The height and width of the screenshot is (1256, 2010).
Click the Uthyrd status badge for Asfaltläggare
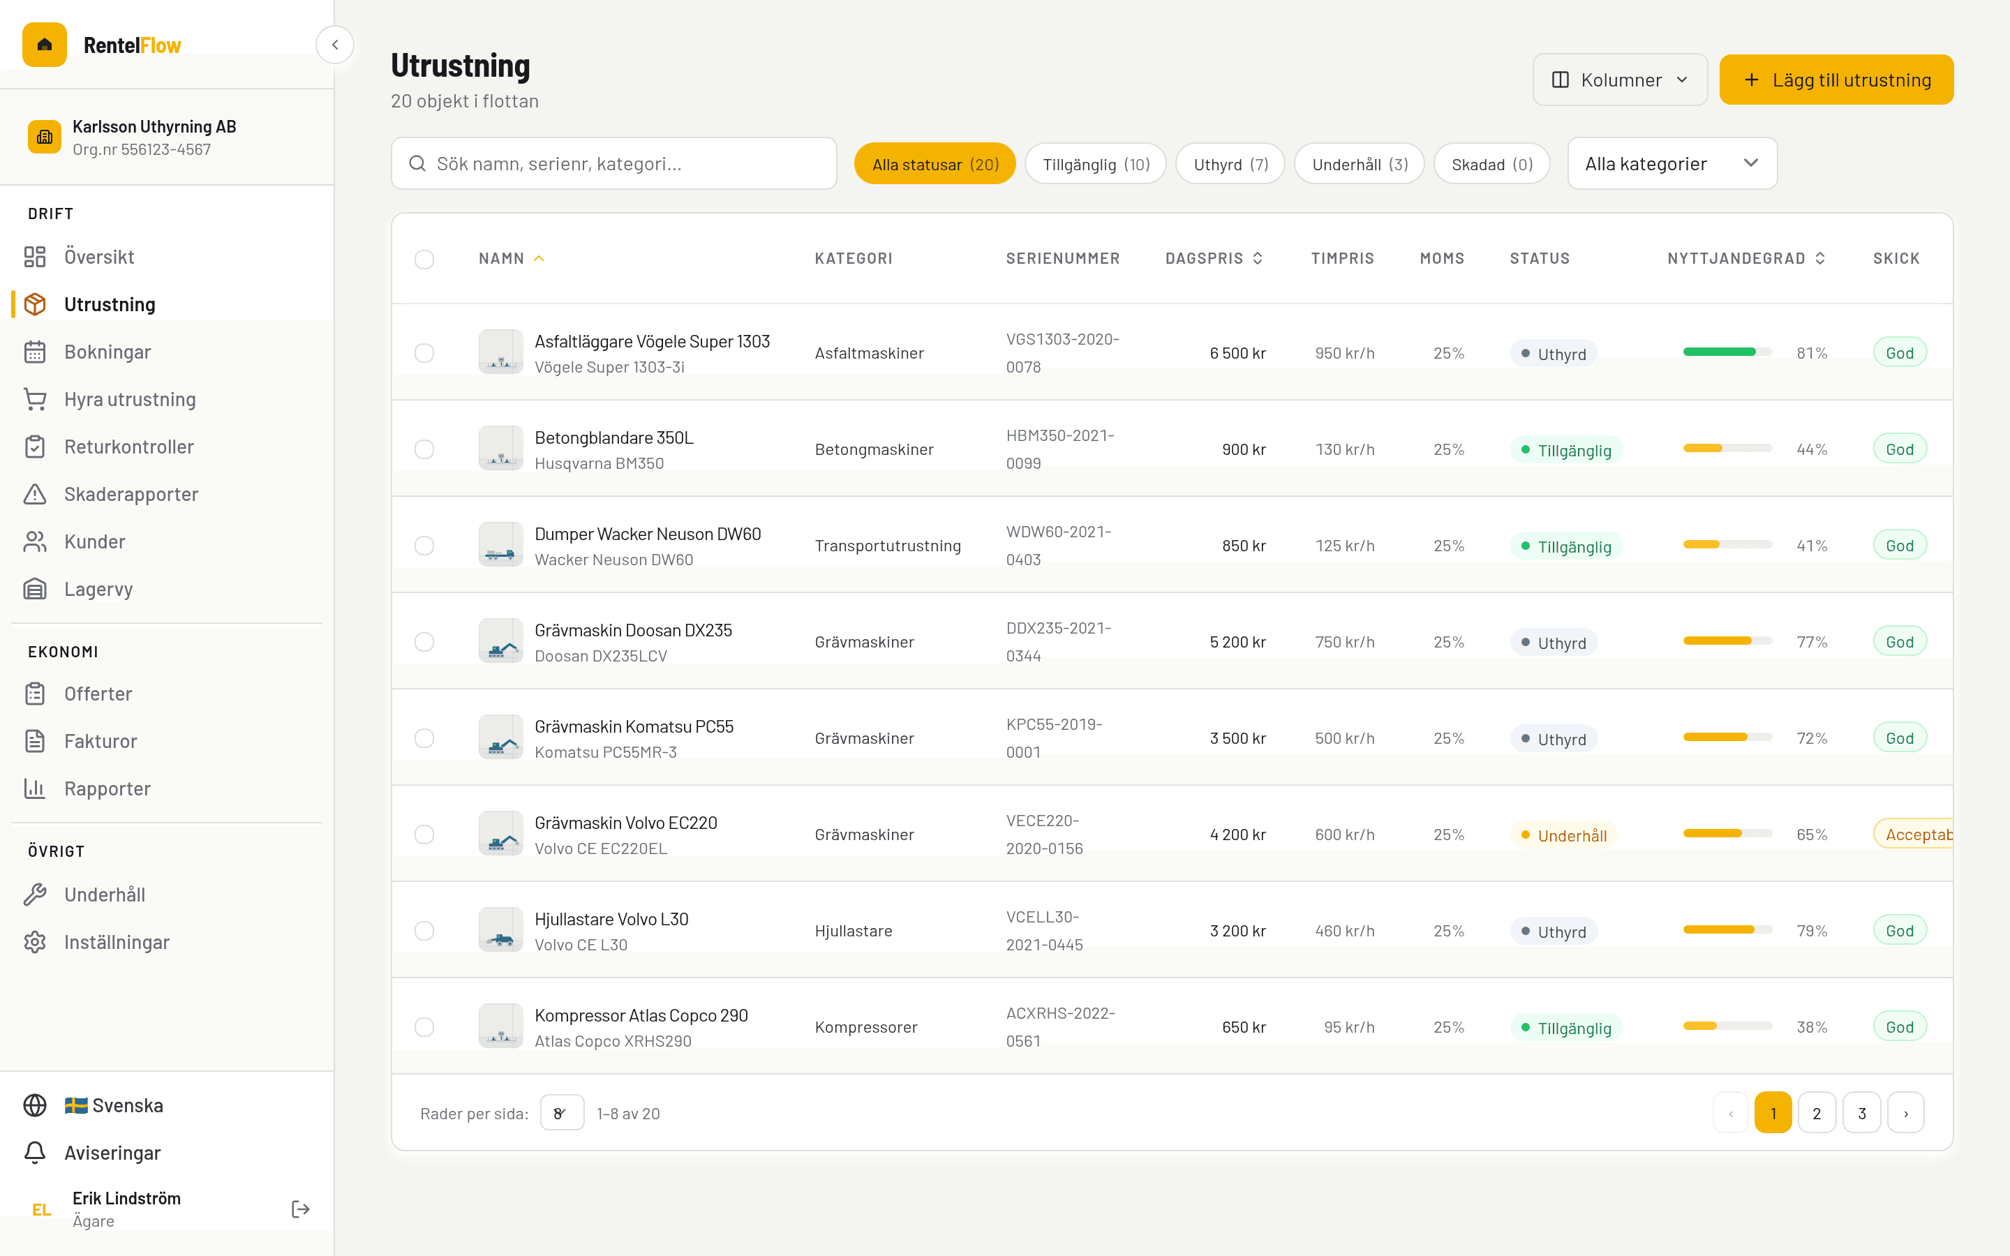(x=1553, y=354)
